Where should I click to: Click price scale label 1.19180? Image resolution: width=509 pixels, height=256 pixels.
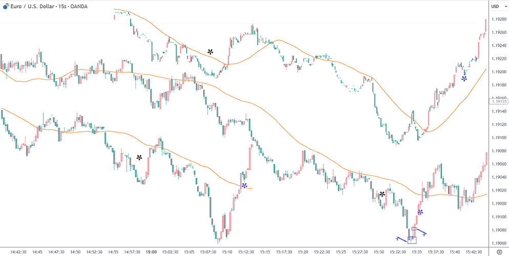click(498, 85)
